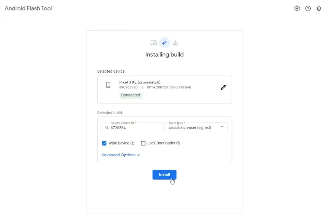Click the search magnifier in build ID field

pos(107,128)
